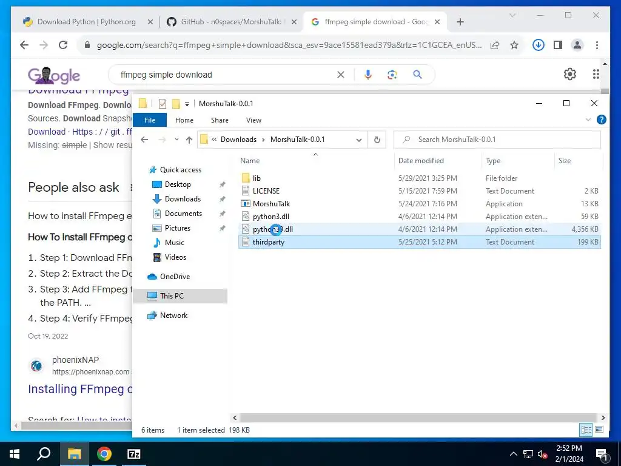Screen dimensions: 621x466
Task: Open the Home ribbon tab
Action: (184, 120)
